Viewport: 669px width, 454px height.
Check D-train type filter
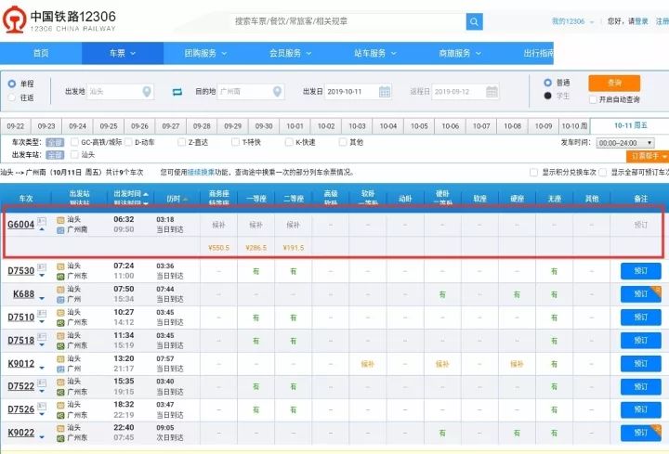coord(128,142)
